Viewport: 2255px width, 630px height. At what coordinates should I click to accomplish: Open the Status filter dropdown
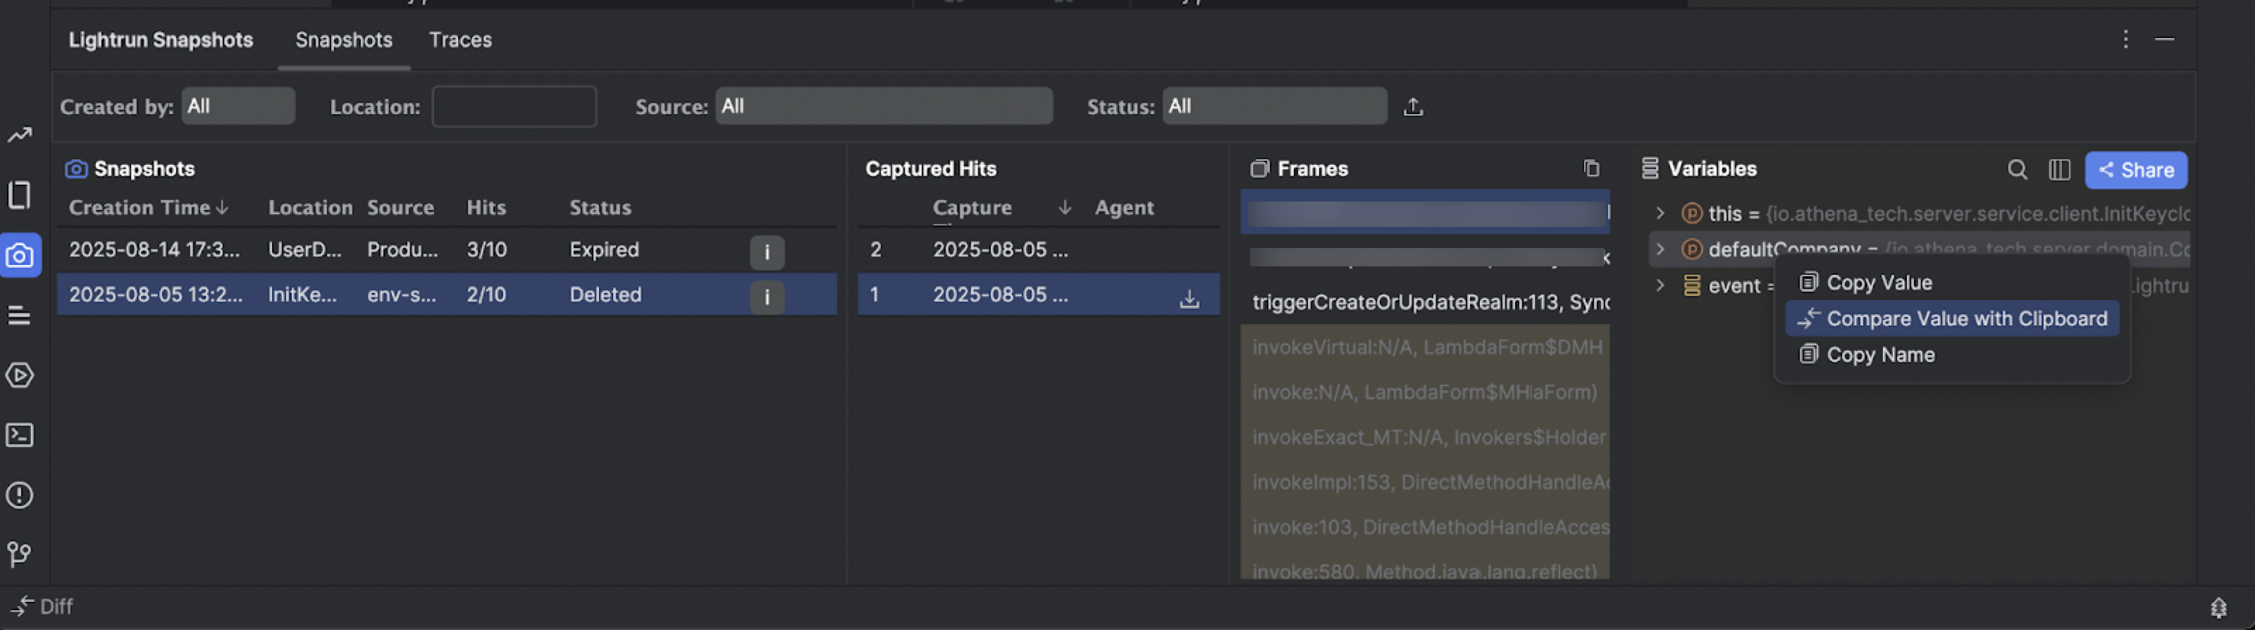coord(1273,106)
